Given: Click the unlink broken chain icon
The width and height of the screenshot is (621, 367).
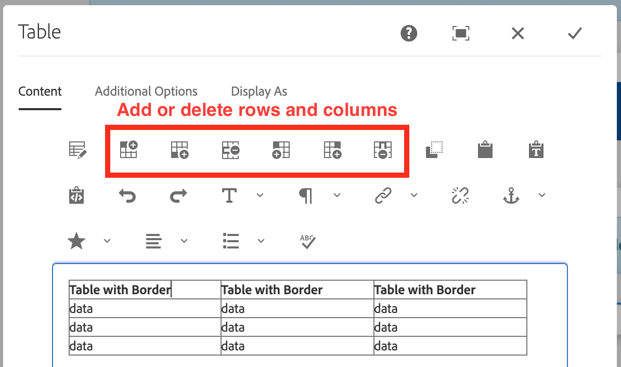Looking at the screenshot, I should [x=460, y=195].
